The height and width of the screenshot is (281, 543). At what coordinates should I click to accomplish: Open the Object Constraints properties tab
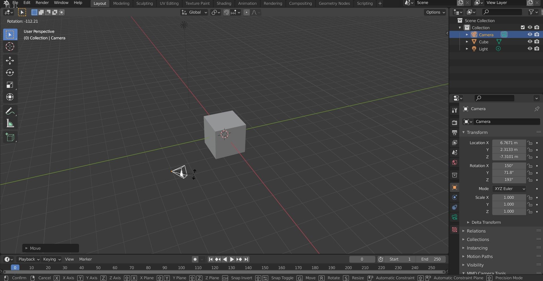tap(454, 207)
